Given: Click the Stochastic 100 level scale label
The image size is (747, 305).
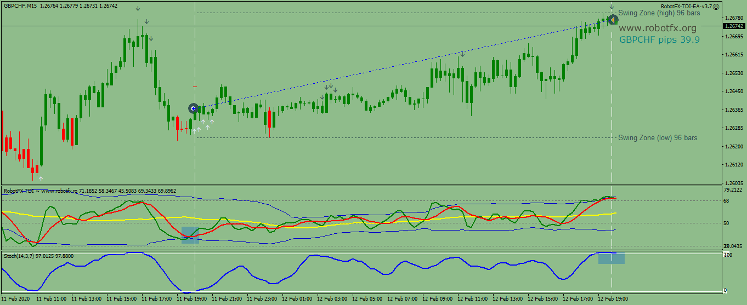Looking at the screenshot, I should pyautogui.click(x=728, y=255).
